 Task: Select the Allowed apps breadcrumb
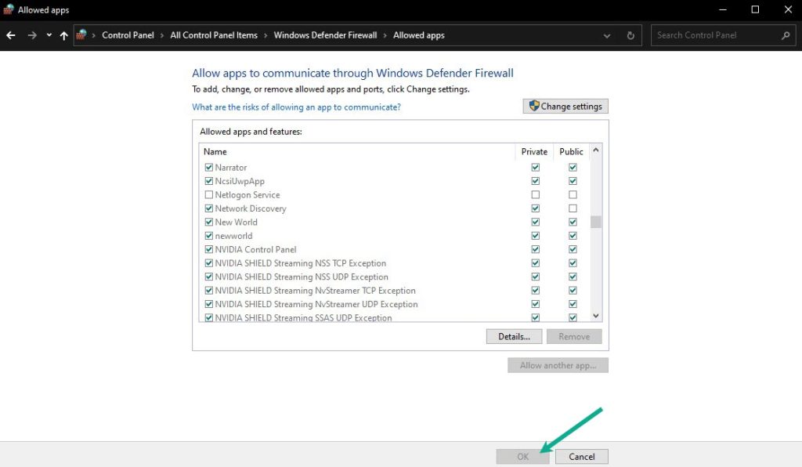click(x=419, y=35)
